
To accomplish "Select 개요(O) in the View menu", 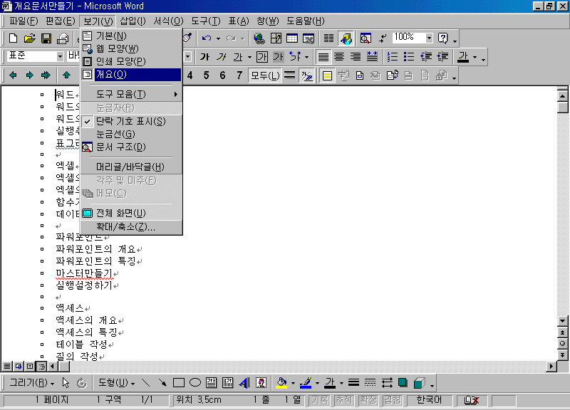I will click(x=131, y=75).
